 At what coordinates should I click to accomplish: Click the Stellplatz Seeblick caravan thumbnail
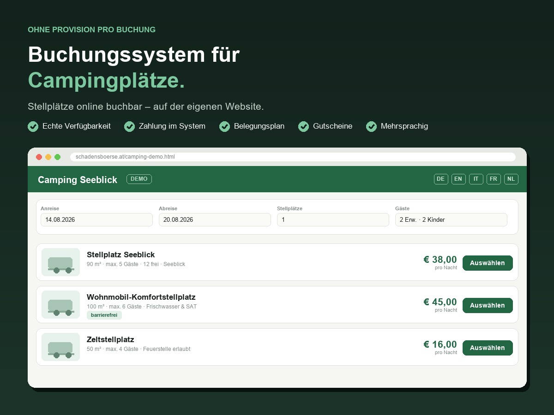pyautogui.click(x=60, y=262)
